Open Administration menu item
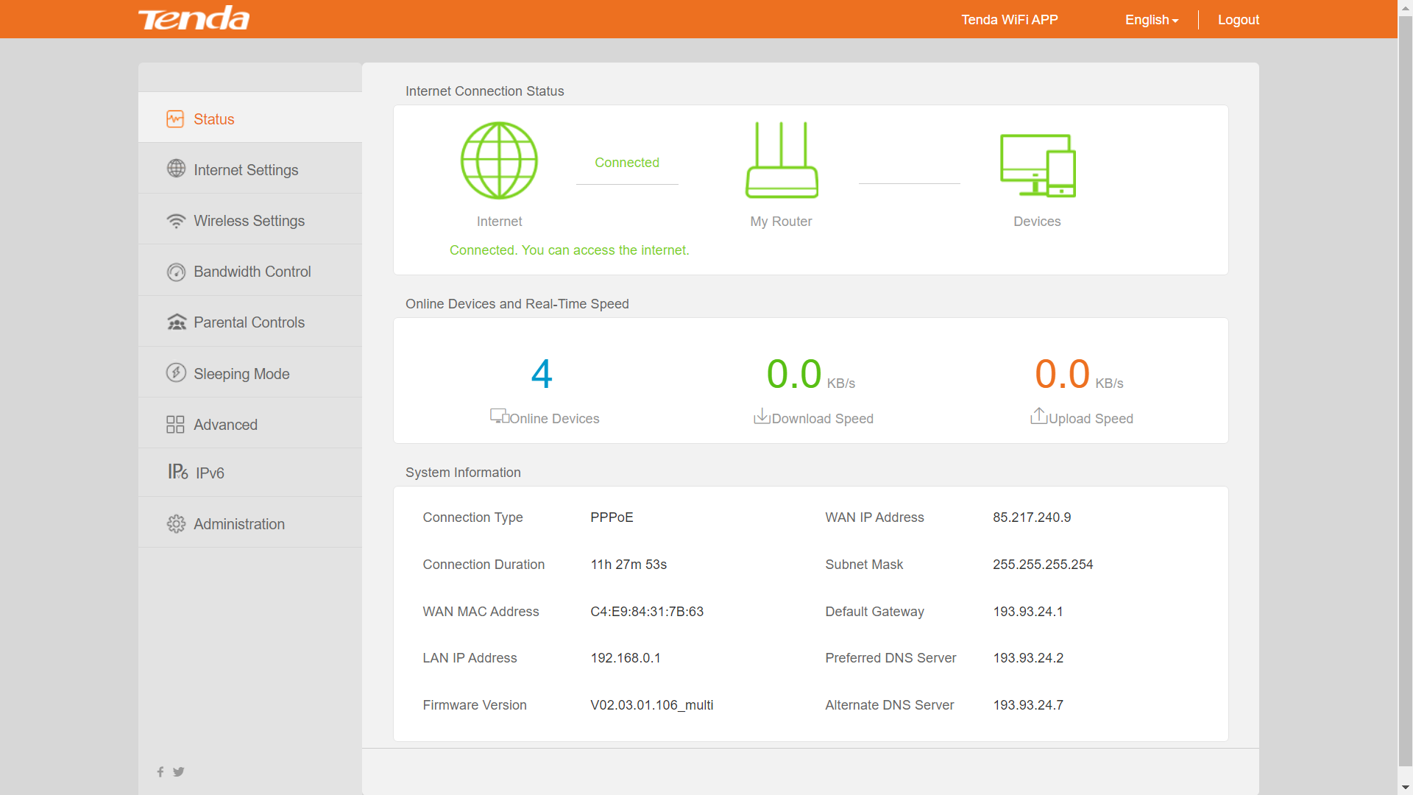The height and width of the screenshot is (795, 1413). tap(250, 523)
